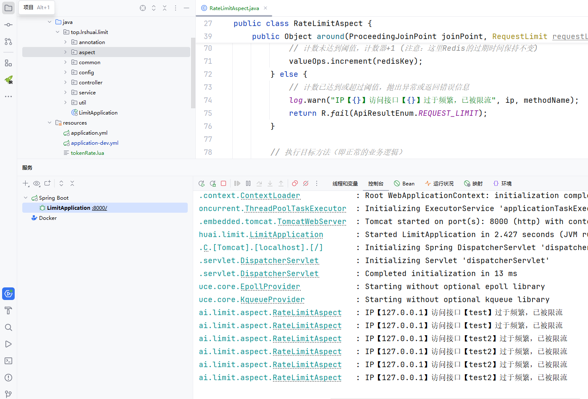Click the LimitApplication link in console

click(286, 235)
